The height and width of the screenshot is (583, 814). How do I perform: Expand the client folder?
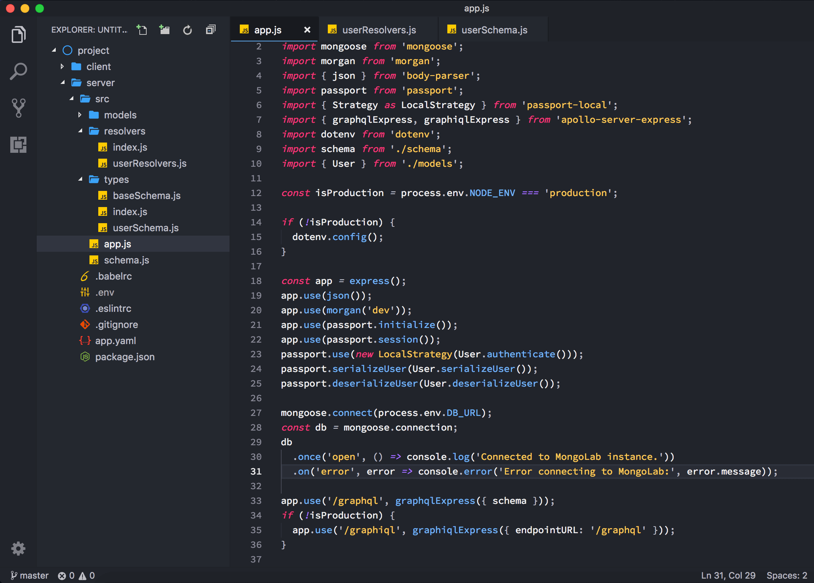tap(98, 67)
